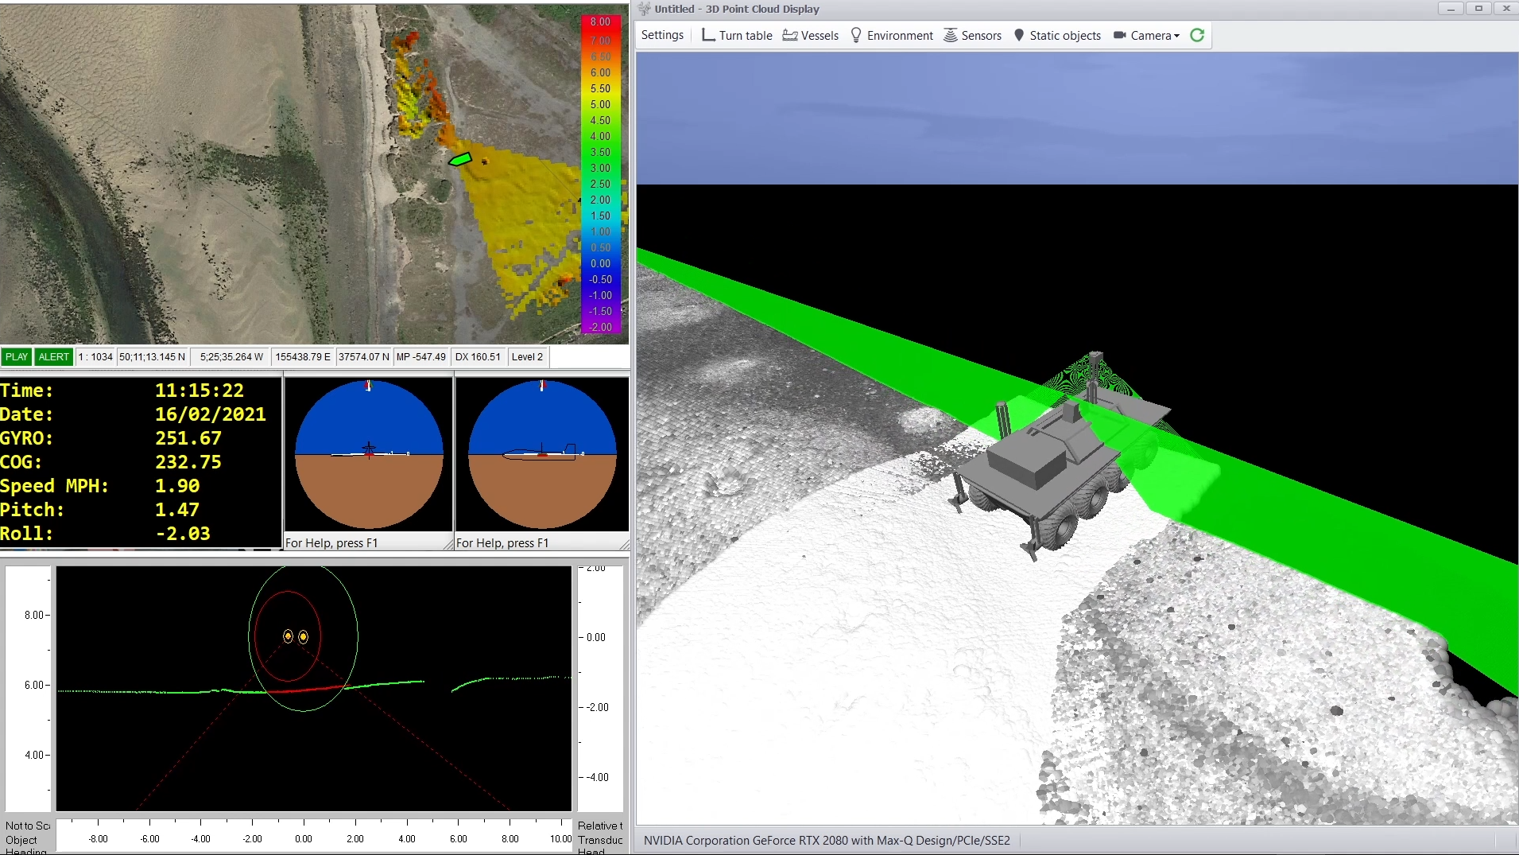Open the Settings menu
1519x855 pixels.
[662, 35]
